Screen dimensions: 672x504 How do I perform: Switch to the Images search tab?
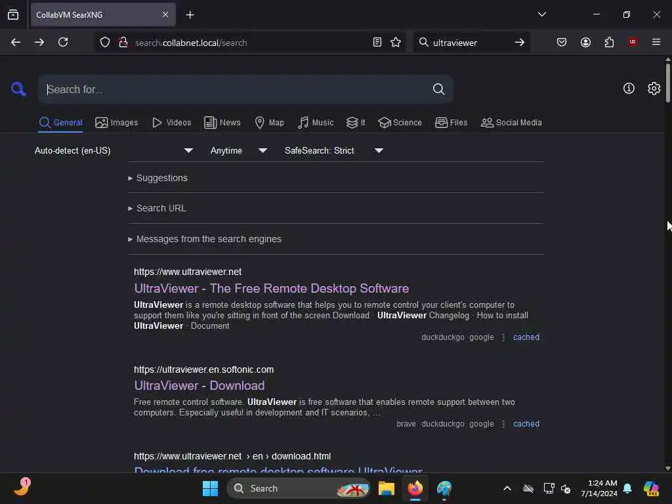click(x=117, y=123)
